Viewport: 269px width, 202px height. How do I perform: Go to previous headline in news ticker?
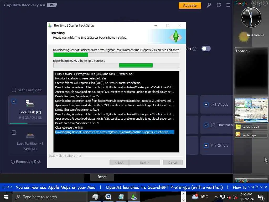point(11,187)
